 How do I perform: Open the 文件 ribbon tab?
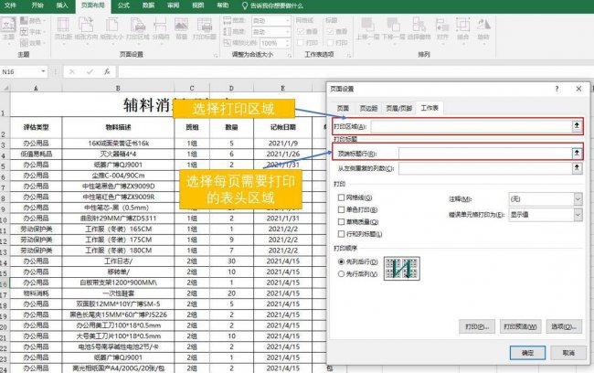point(10,5)
